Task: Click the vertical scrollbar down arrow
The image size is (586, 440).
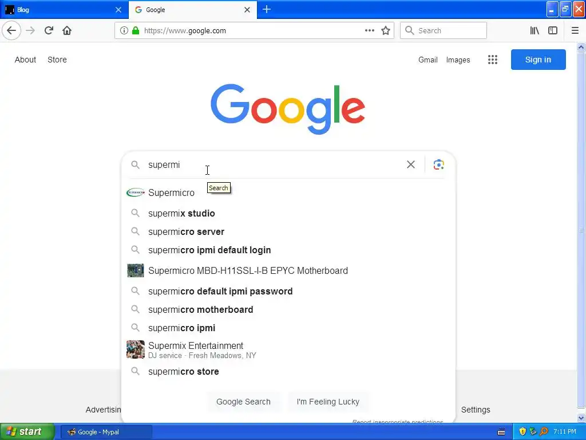Action: coord(581,418)
